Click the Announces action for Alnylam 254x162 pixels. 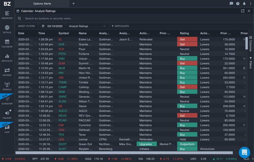(207, 149)
